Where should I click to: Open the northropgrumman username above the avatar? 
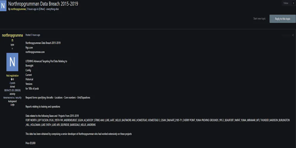pos(12,37)
